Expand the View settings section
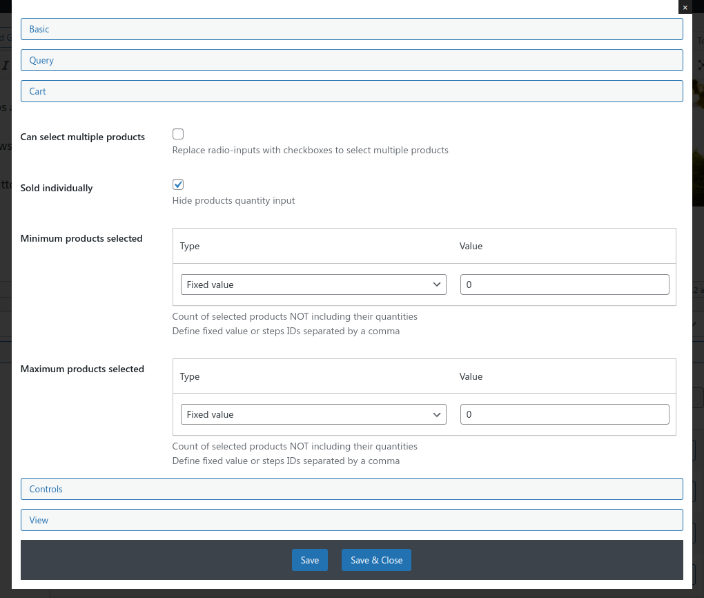704x598 pixels. [x=351, y=520]
